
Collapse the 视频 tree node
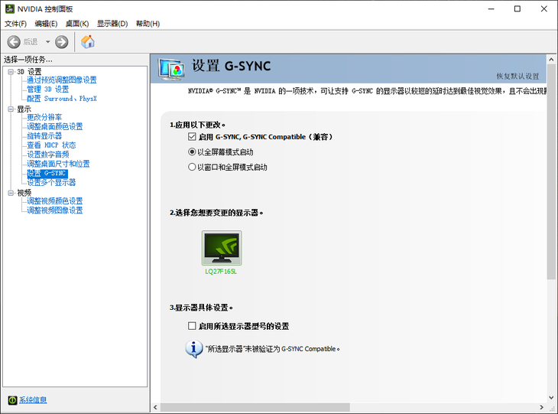[x=10, y=192]
